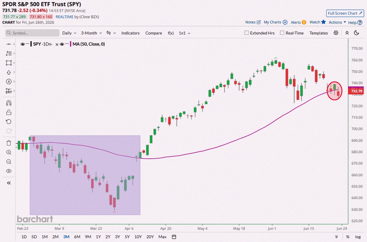This screenshot has width=367, height=242.
Task: Collapse the left drawing toolbar
Action: 9,183
